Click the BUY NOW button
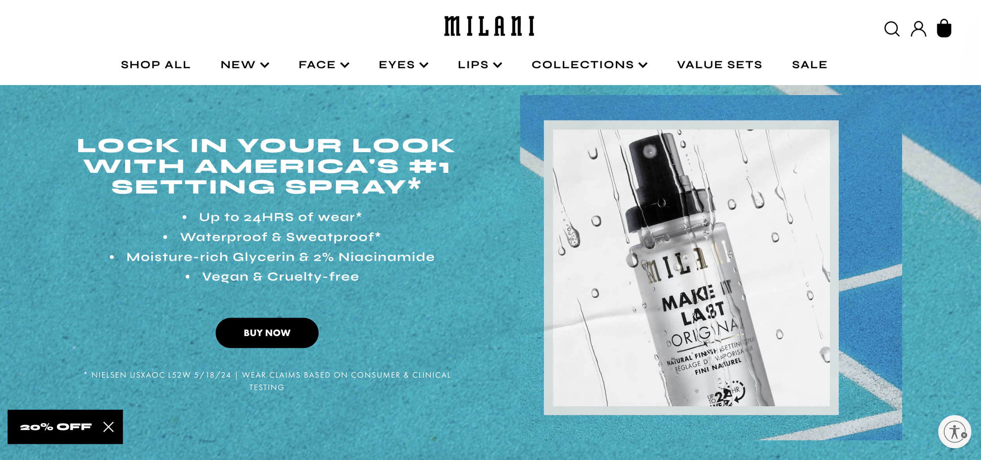Viewport: 981px width, 460px height. click(x=267, y=333)
